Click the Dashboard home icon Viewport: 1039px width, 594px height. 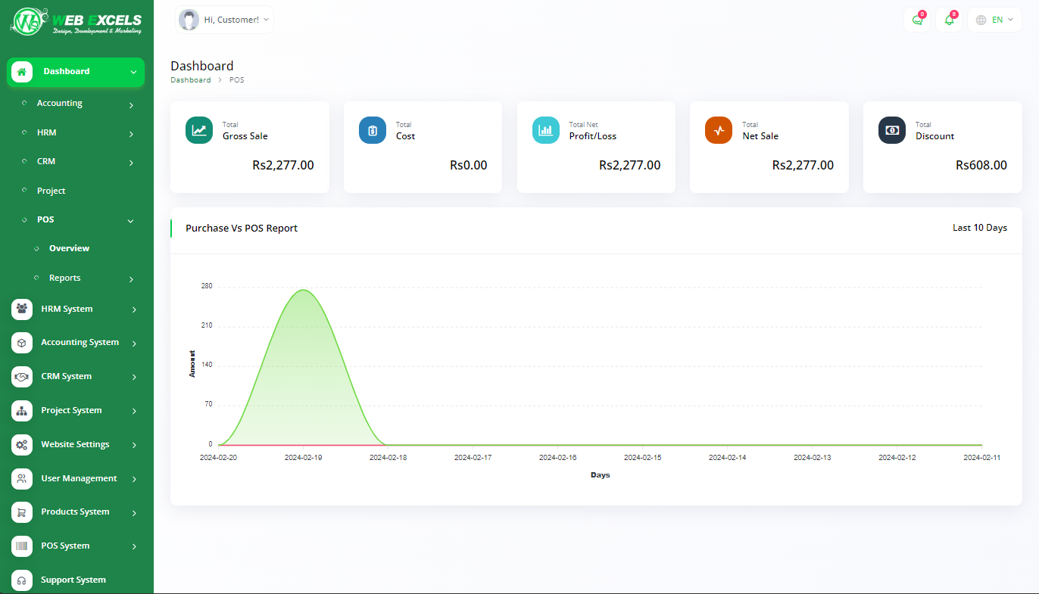point(22,72)
